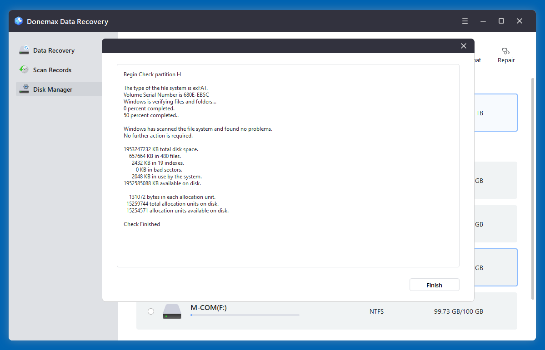Click the usage progress bar under M-COM(F:)
This screenshot has height=350, width=545.
coord(245,315)
